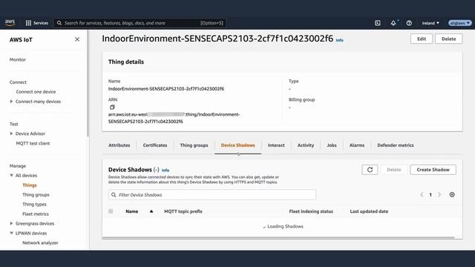Collapse All devices section
The image size is (475, 267).
(12, 175)
